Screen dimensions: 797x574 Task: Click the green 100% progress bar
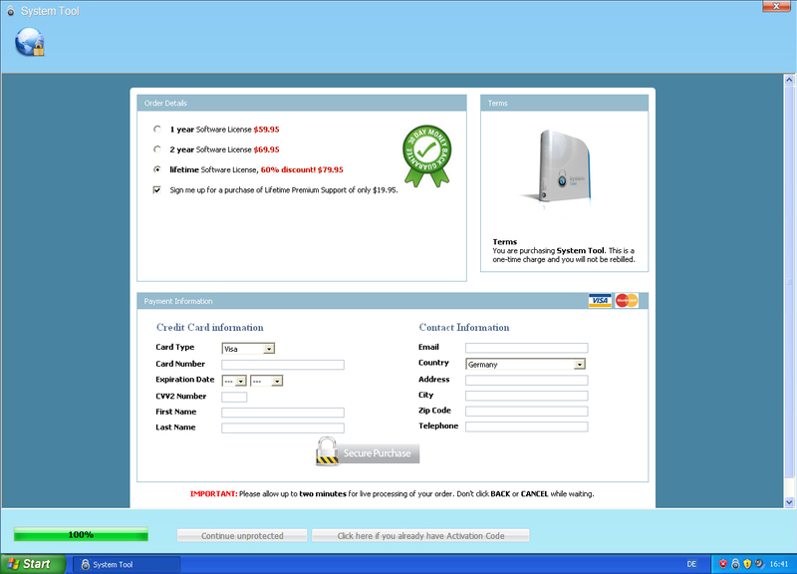pos(81,535)
